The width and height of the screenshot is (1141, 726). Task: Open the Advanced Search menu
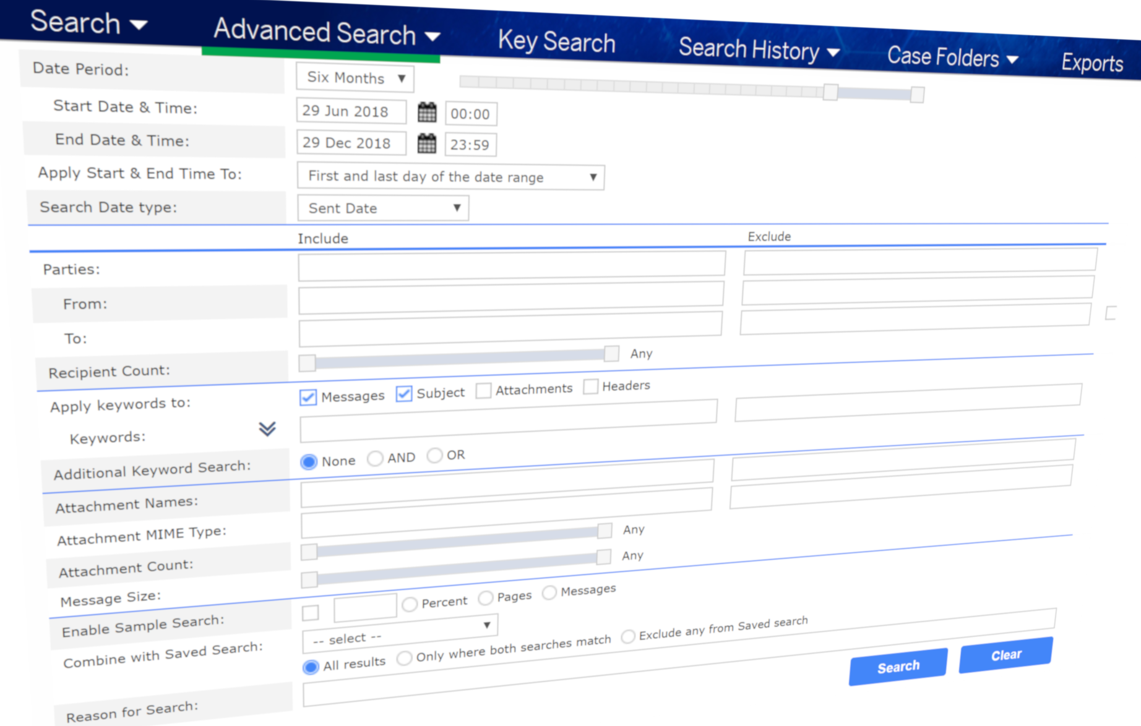point(327,32)
